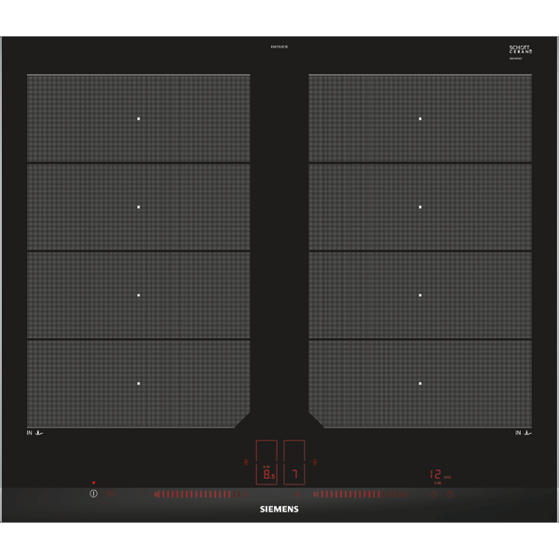Tap the small model label at top center

pos(279,47)
